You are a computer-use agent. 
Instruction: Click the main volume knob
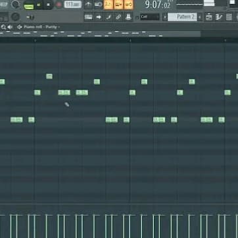15,4
